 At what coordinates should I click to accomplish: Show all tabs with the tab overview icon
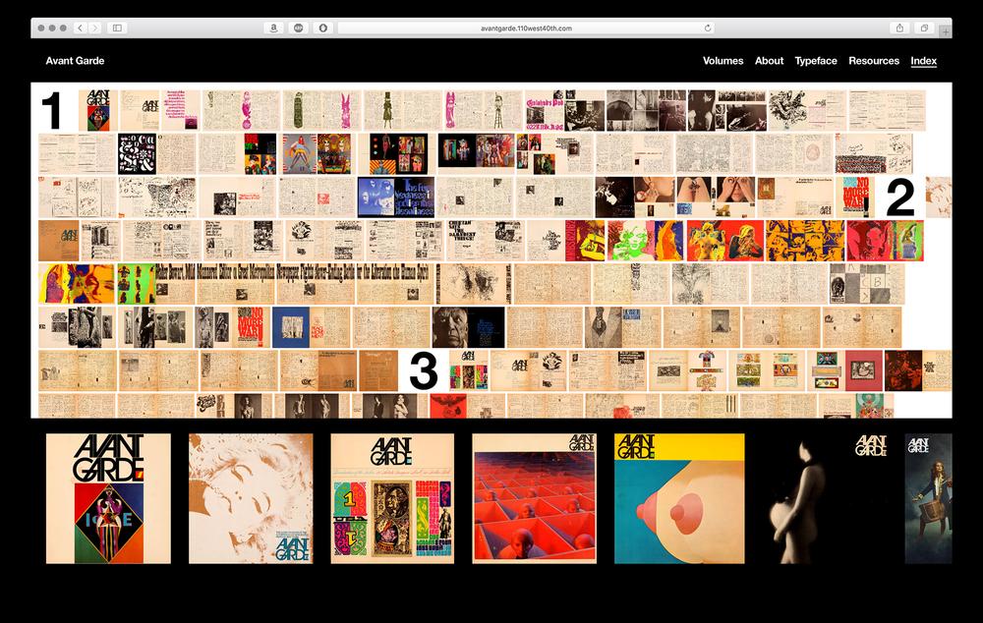tap(924, 28)
